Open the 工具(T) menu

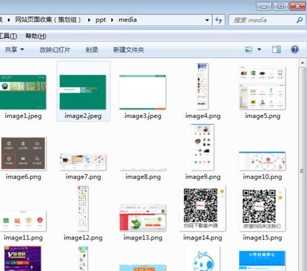click(8, 36)
